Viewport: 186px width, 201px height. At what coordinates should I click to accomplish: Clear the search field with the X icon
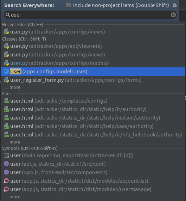click(x=173, y=15)
